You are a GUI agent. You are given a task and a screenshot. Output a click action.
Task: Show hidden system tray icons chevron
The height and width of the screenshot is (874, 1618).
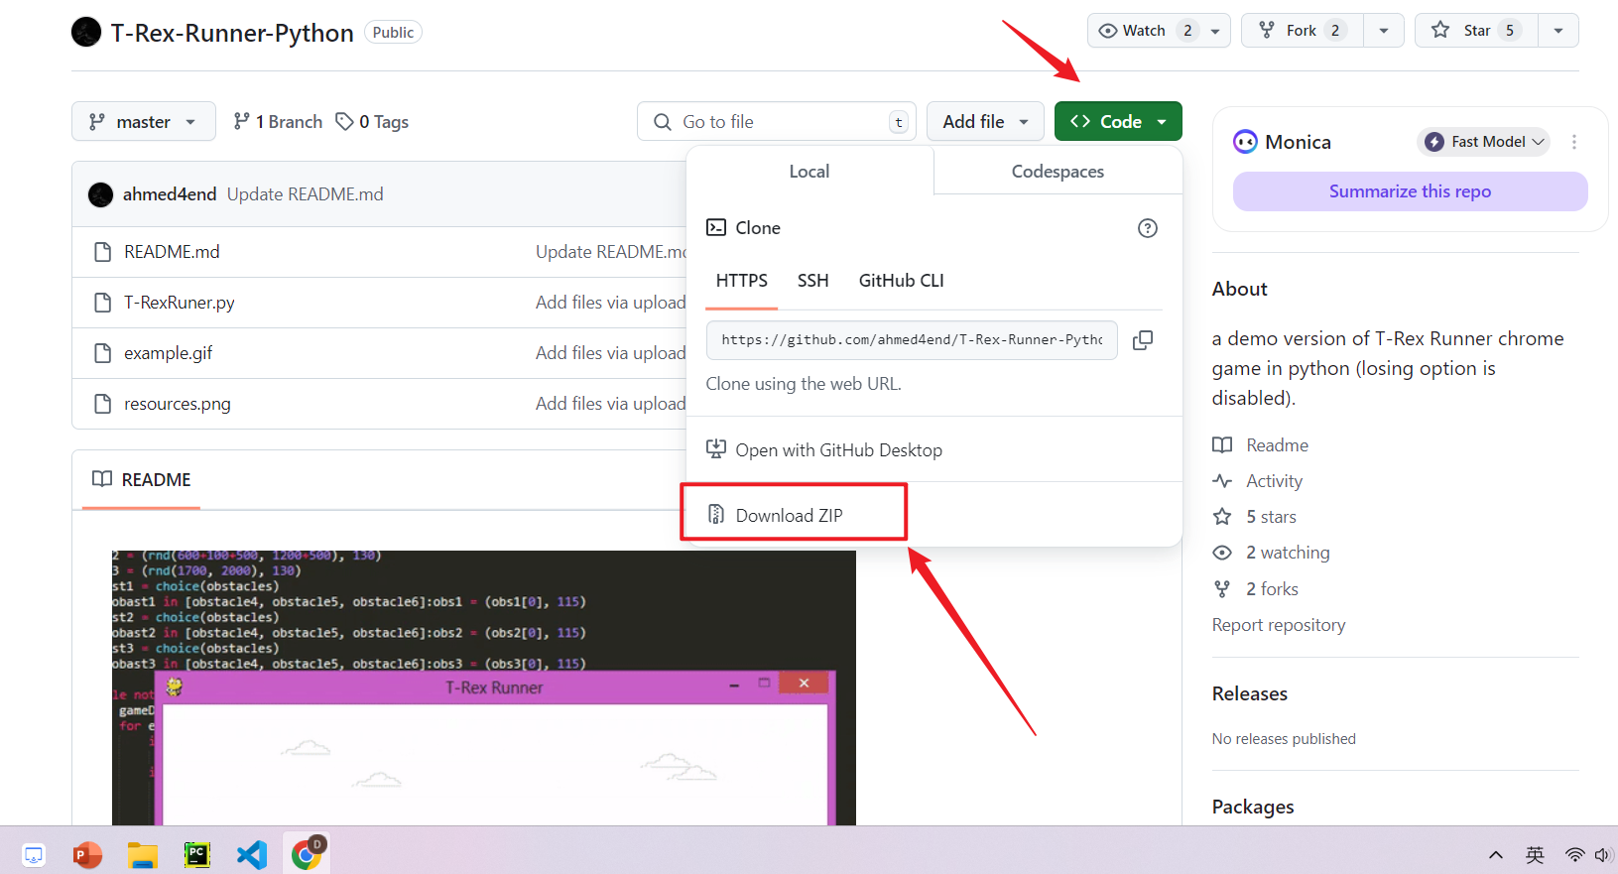pyautogui.click(x=1496, y=855)
